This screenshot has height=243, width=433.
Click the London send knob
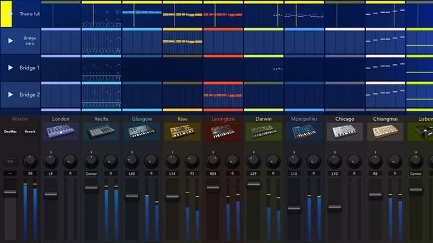coord(70,161)
